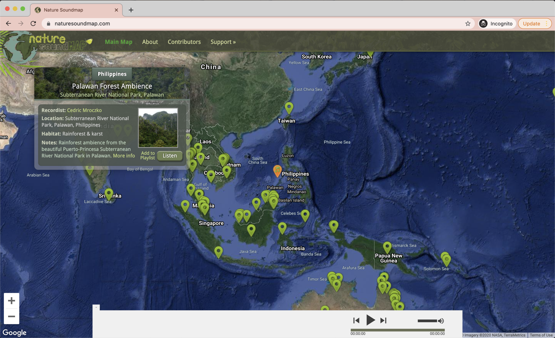Viewport: 555px width, 338px height.
Task: Expand the Support menu
Action: (x=223, y=42)
